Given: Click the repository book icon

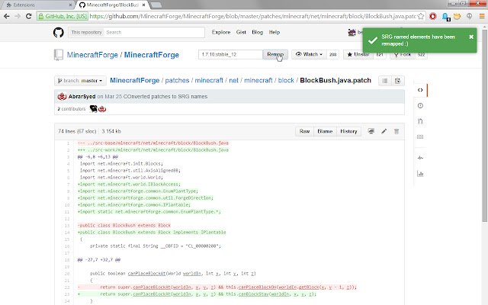Looking at the screenshot, I should [x=59, y=55].
